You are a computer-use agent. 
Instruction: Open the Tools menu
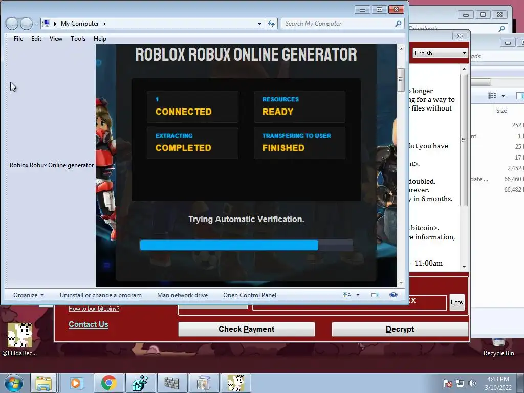coord(78,39)
